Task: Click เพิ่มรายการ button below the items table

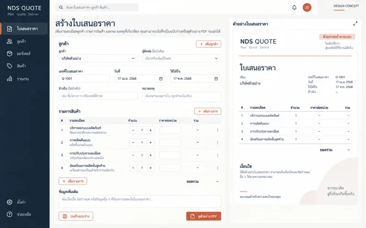Action: click(73, 181)
